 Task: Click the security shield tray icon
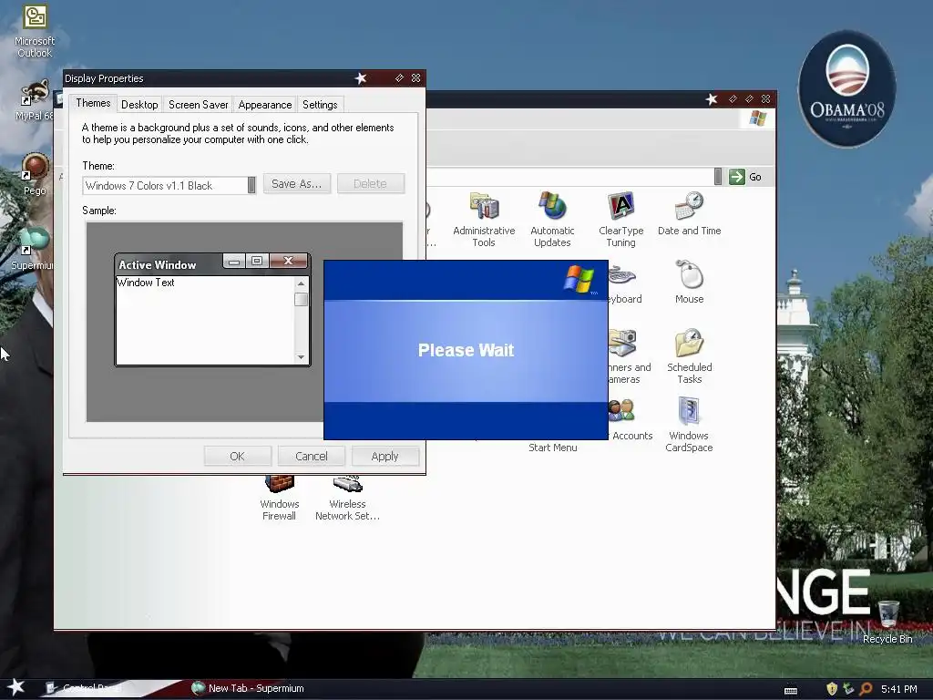832,689
